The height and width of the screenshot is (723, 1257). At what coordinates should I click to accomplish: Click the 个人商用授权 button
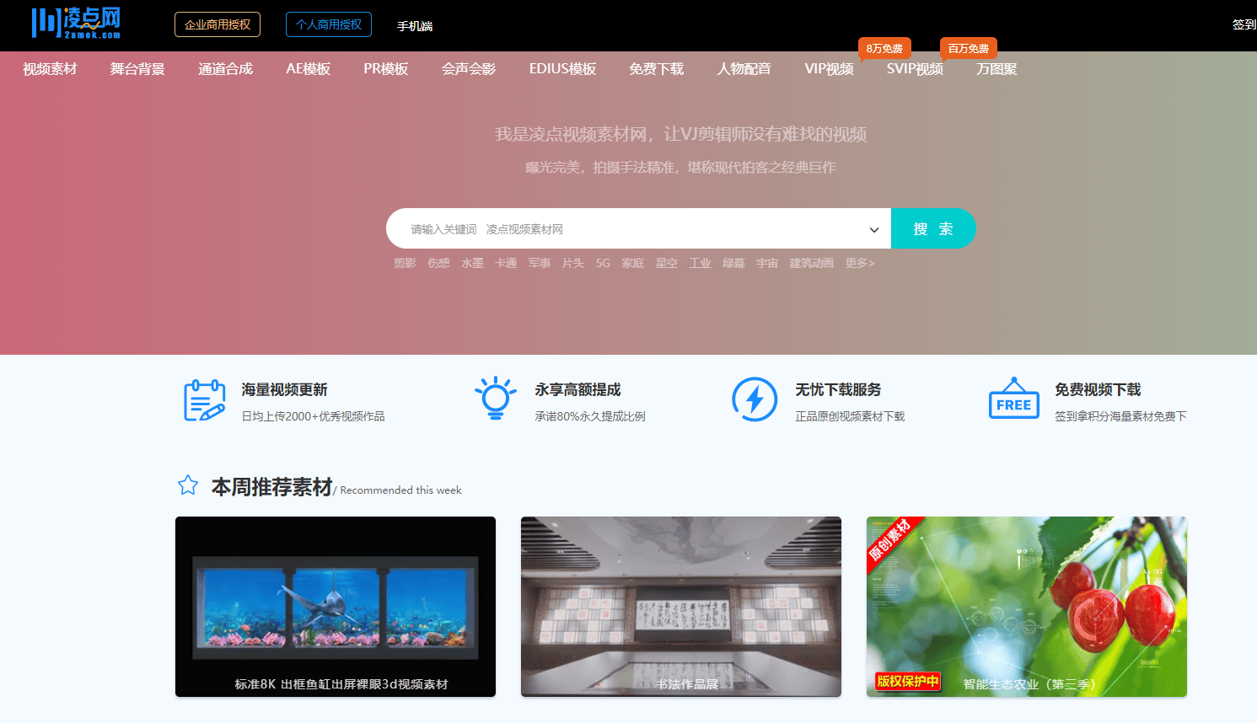(329, 24)
